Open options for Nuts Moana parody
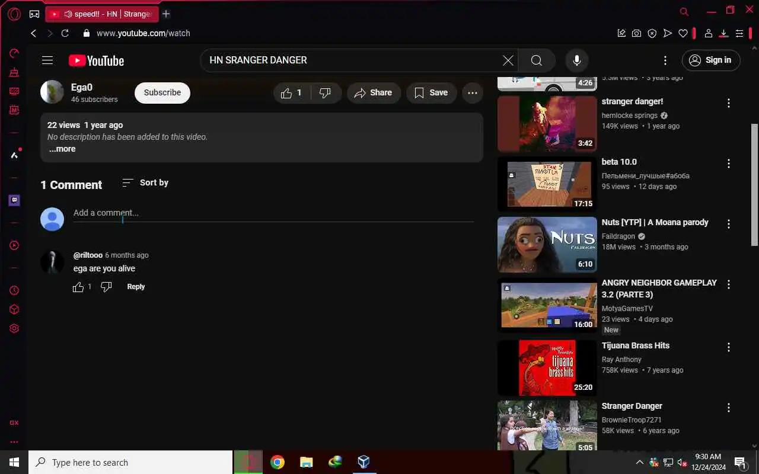Screen dimensions: 759x474 point(729,224)
